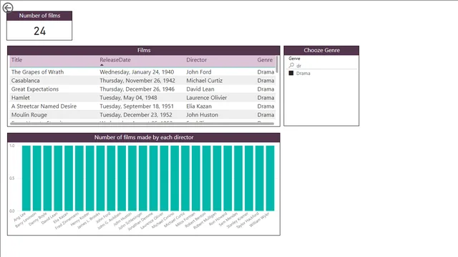
Task: Click the Genre slicer search field containing 'dr'
Action: (x=323, y=66)
